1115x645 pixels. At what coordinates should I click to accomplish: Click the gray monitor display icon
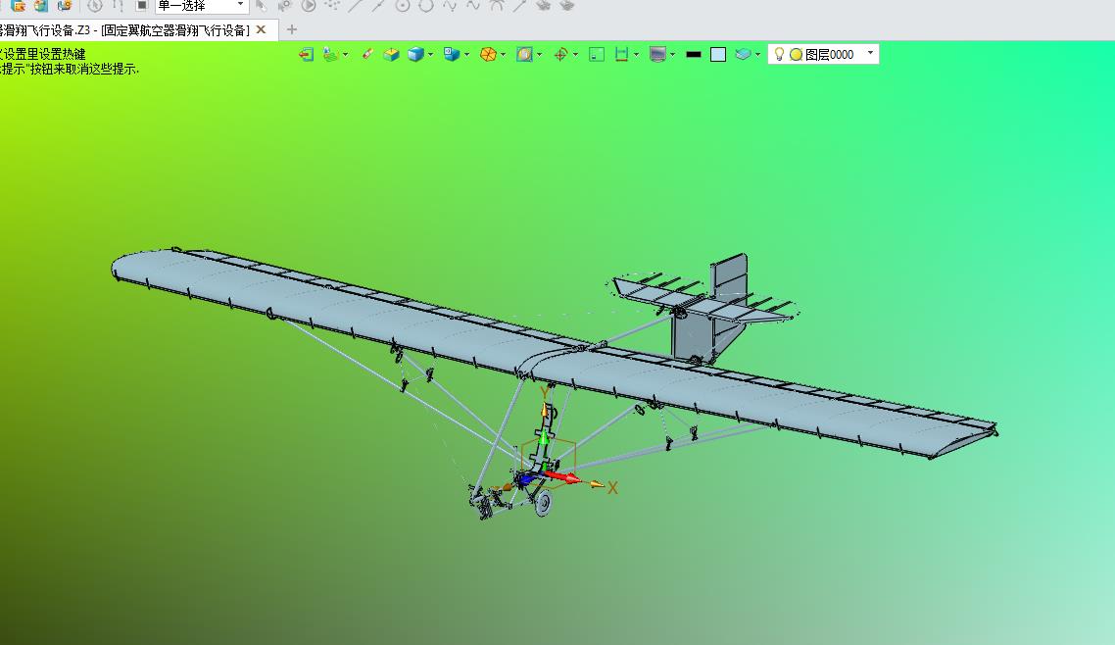pos(657,55)
